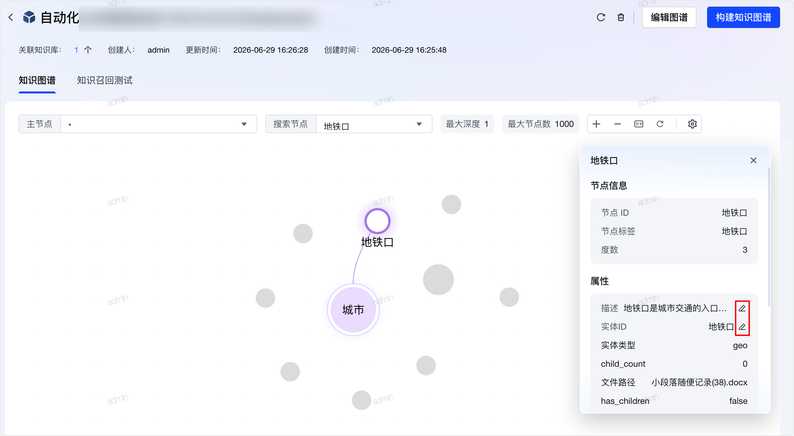Viewport: 794px width, 436px height.
Task: Close the 地铁口 detail panel
Action: click(754, 160)
